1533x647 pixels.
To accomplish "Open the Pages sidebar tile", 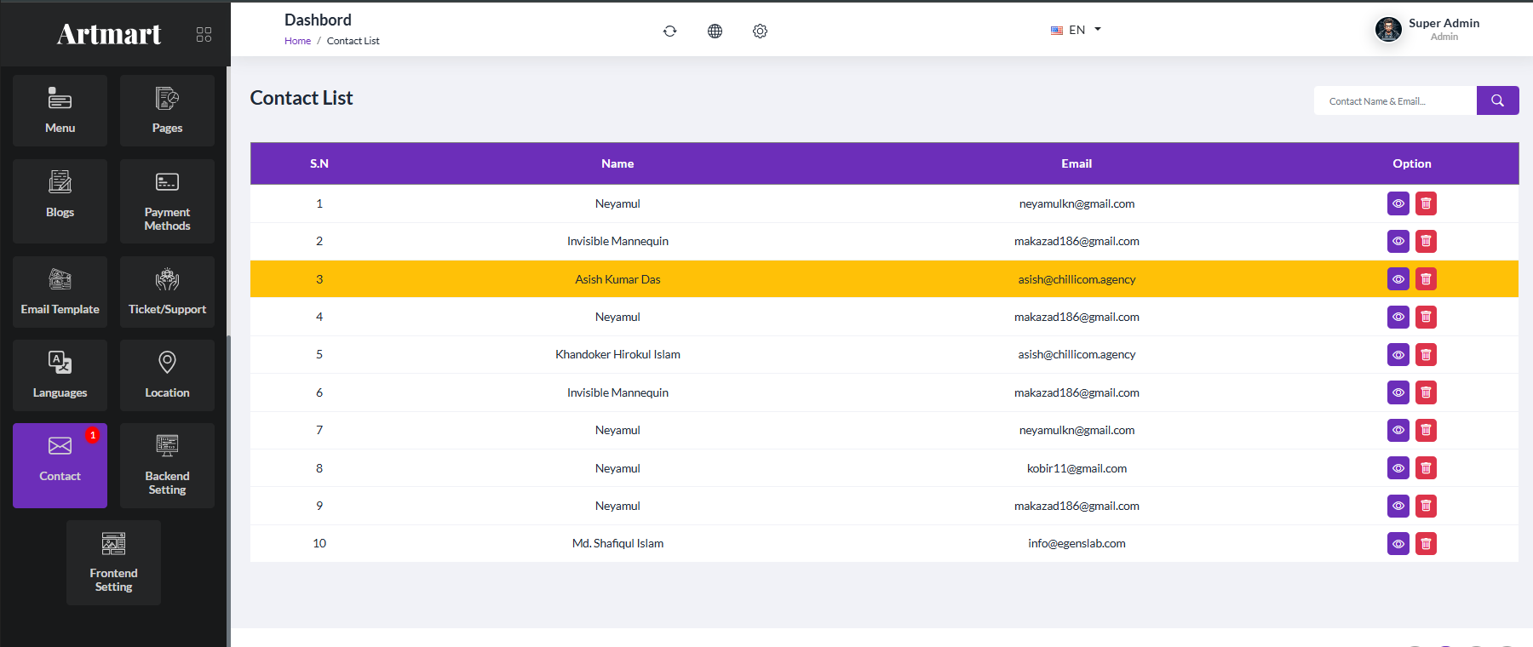I will pyautogui.click(x=167, y=111).
